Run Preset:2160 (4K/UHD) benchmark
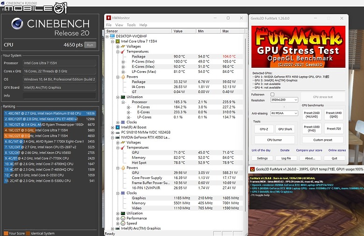Image resolution: width=364 pixels, height=236 pixels. [x=312, y=114]
